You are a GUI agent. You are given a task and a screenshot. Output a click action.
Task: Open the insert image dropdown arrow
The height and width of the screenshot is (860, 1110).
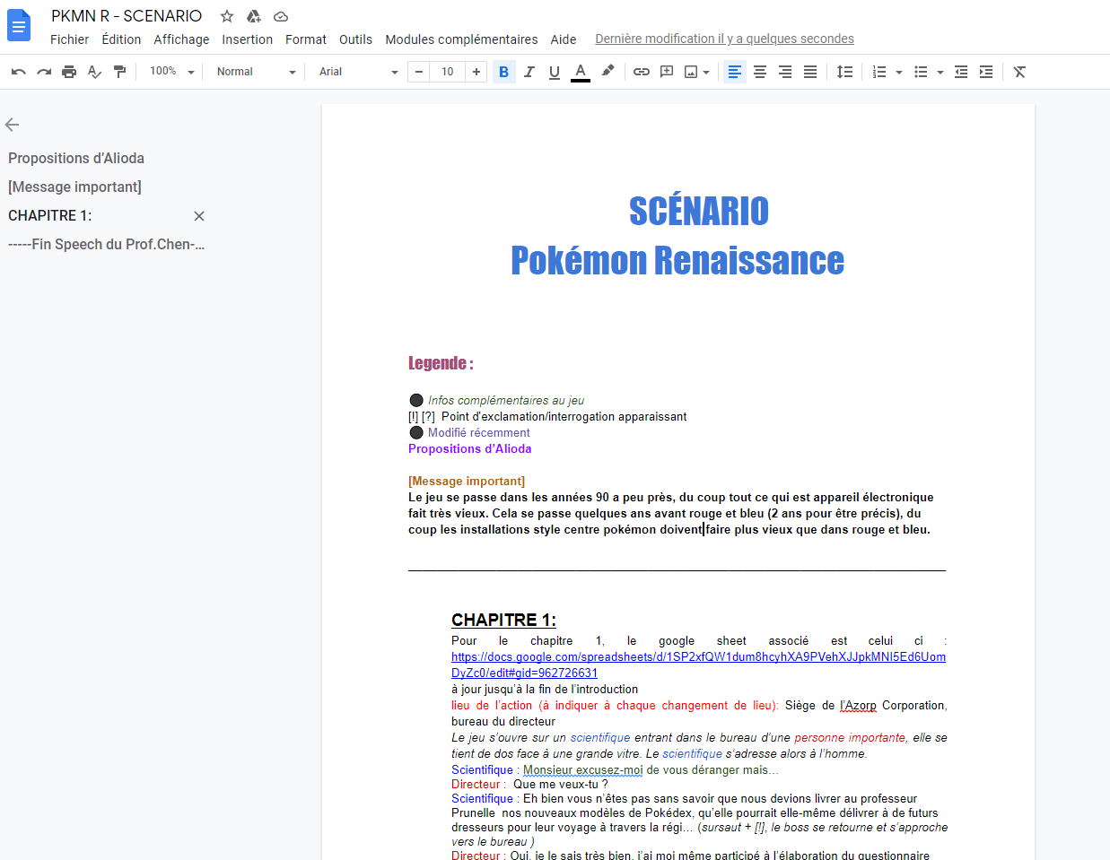pyautogui.click(x=707, y=72)
